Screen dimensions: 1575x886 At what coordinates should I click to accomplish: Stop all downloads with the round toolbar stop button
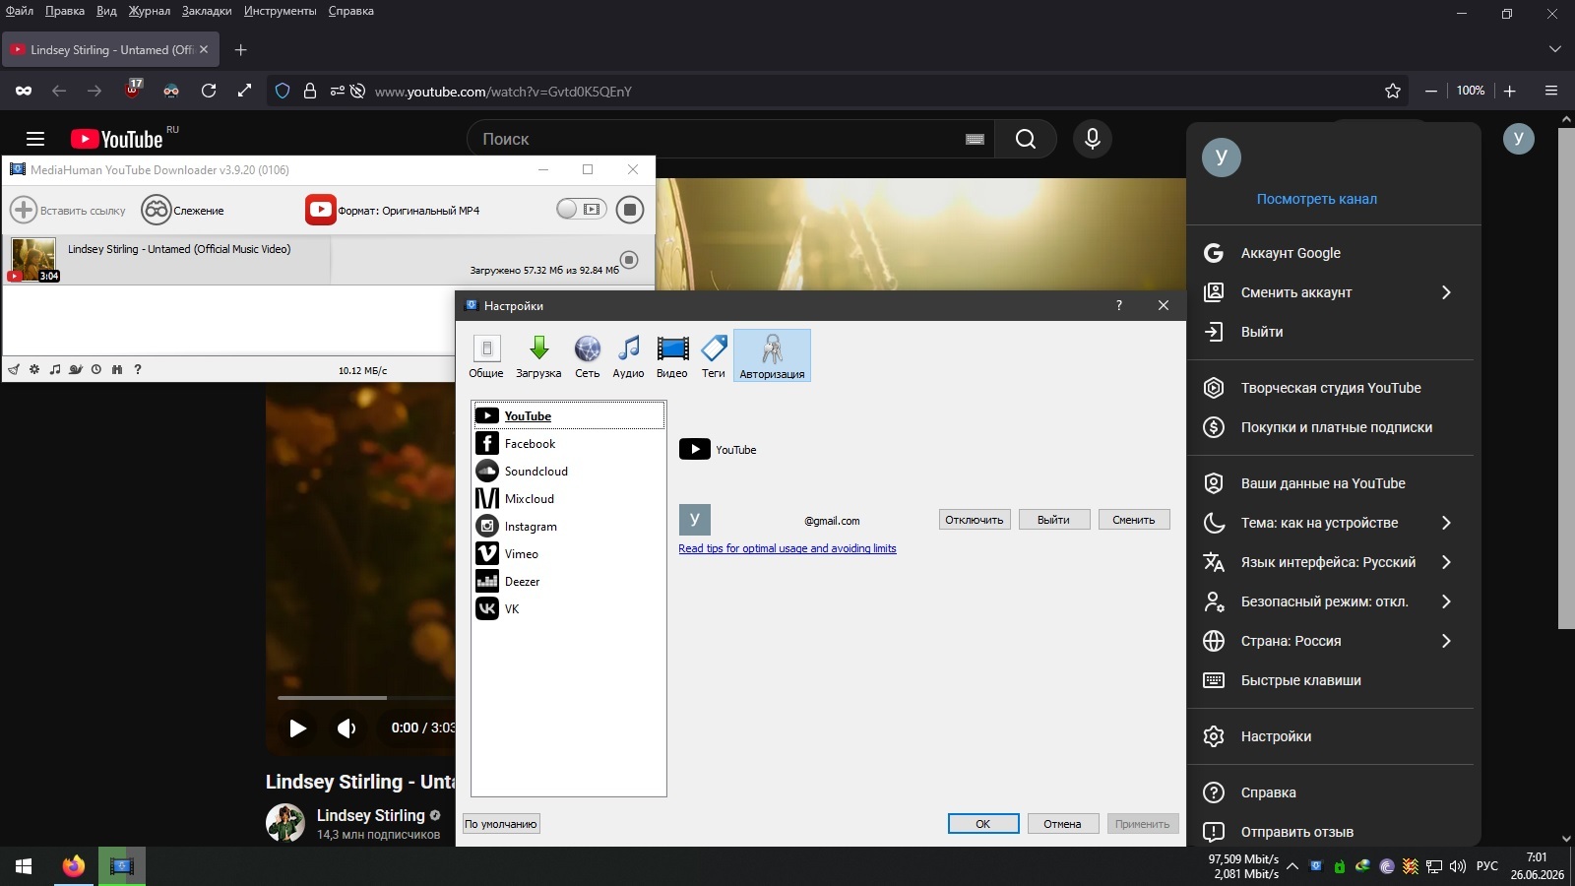tap(630, 210)
